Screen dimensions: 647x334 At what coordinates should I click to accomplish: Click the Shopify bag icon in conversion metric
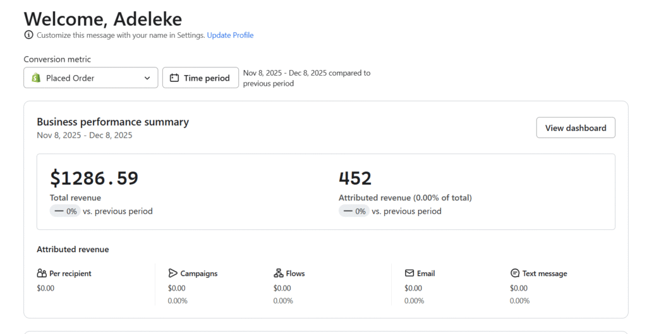[x=35, y=78]
